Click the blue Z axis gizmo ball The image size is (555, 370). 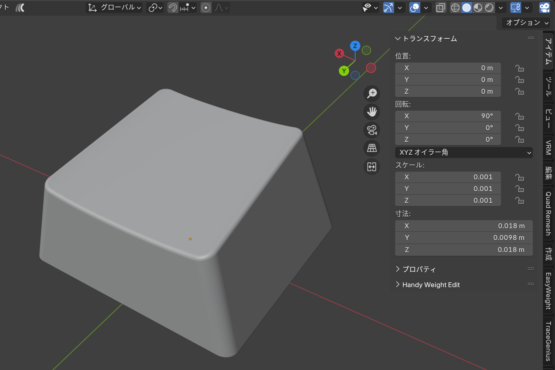tap(355, 46)
